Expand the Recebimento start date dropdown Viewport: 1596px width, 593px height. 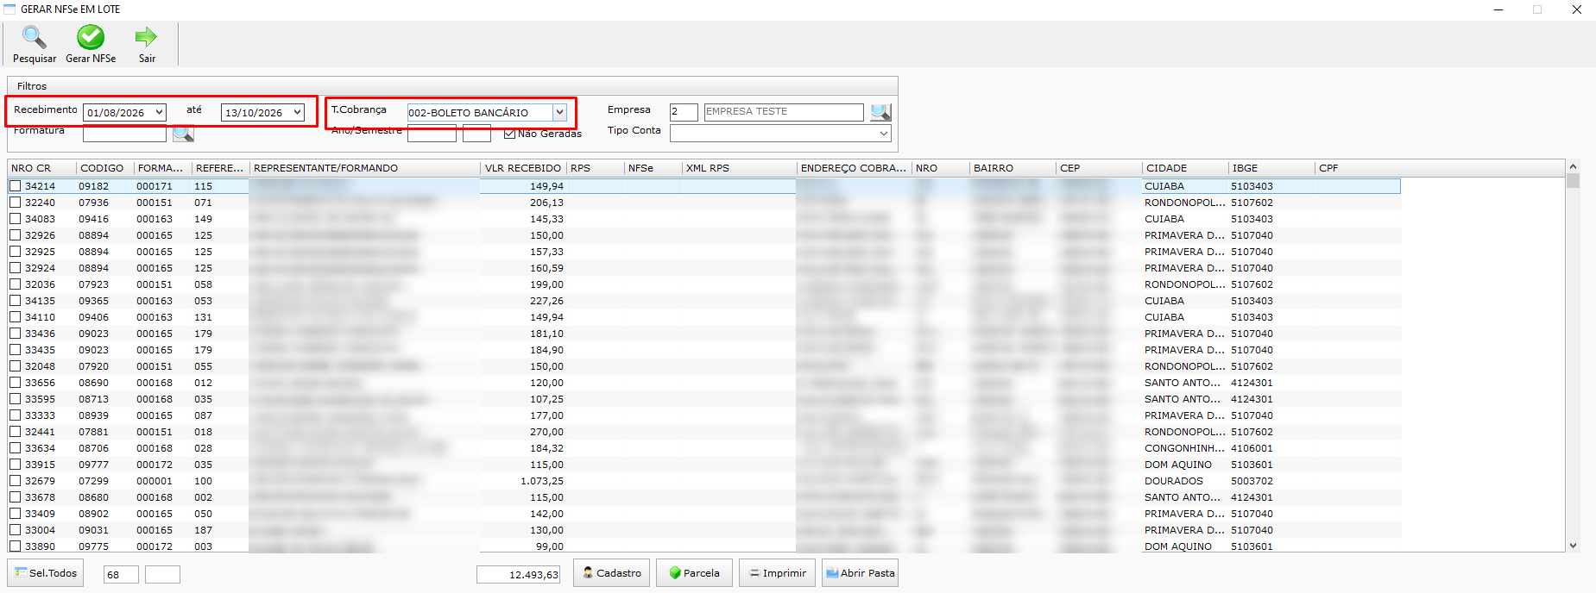160,112
